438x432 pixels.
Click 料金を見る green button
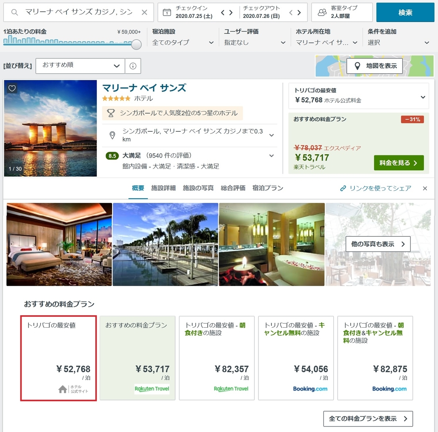pos(399,163)
